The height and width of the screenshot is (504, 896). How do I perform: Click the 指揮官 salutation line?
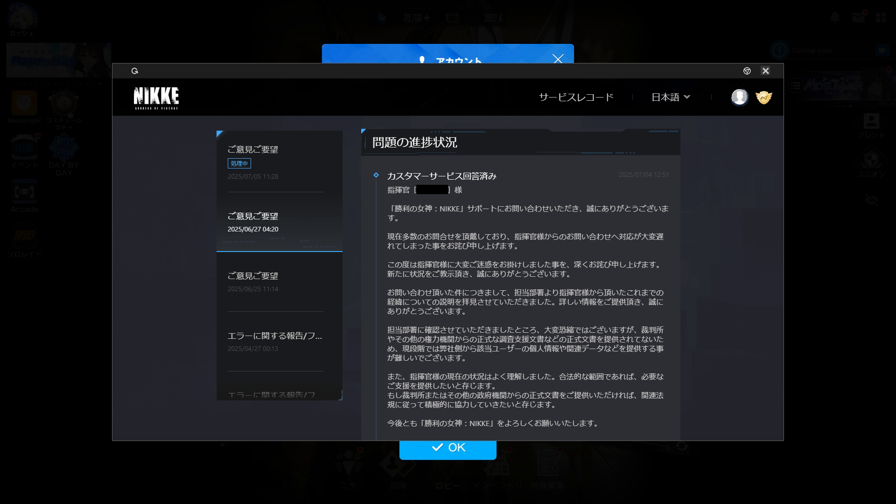click(425, 190)
